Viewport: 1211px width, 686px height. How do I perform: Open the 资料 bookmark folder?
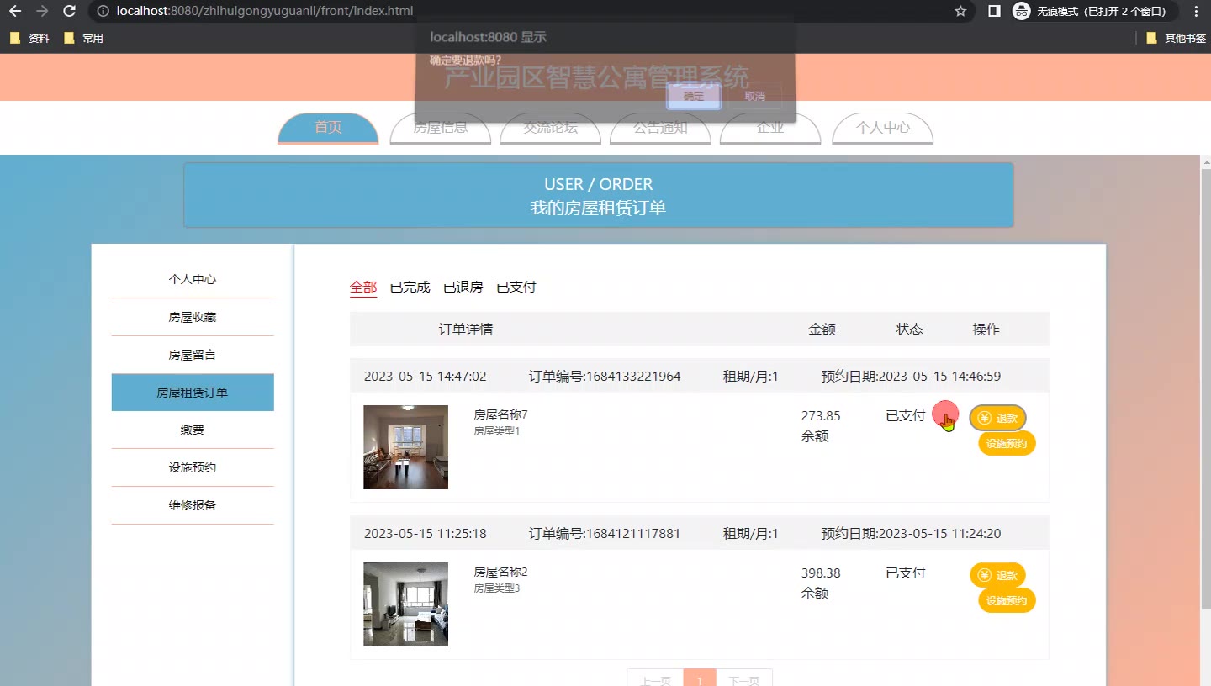pos(29,38)
